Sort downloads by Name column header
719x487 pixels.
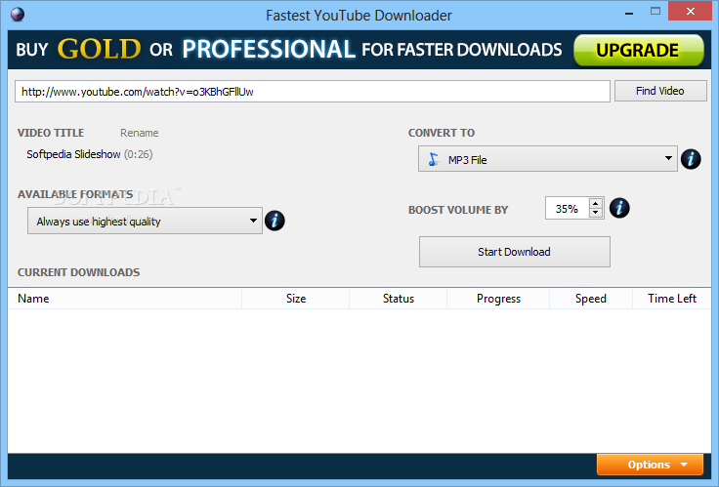click(x=125, y=299)
